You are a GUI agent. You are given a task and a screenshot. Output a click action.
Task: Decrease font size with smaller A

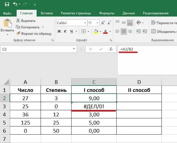[x=109, y=23]
